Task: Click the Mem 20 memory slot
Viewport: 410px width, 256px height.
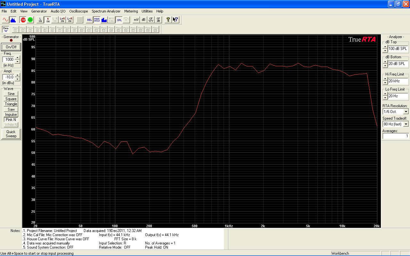Action: [x=155, y=29]
